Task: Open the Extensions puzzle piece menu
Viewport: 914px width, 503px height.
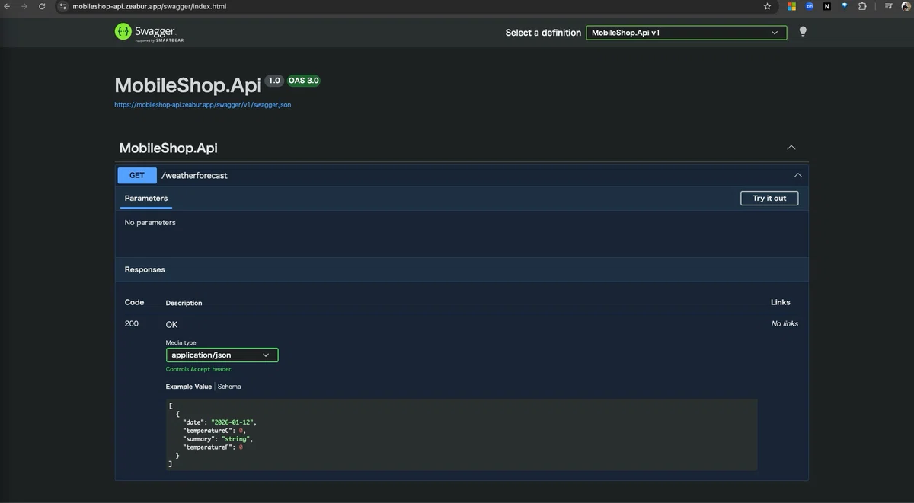Action: (x=862, y=6)
